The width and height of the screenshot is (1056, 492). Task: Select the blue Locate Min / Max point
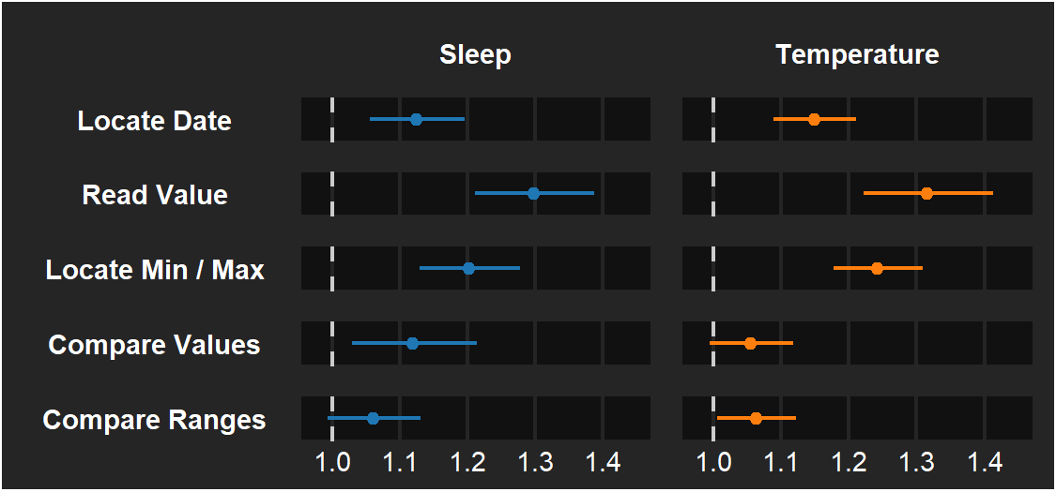pyautogui.click(x=468, y=268)
